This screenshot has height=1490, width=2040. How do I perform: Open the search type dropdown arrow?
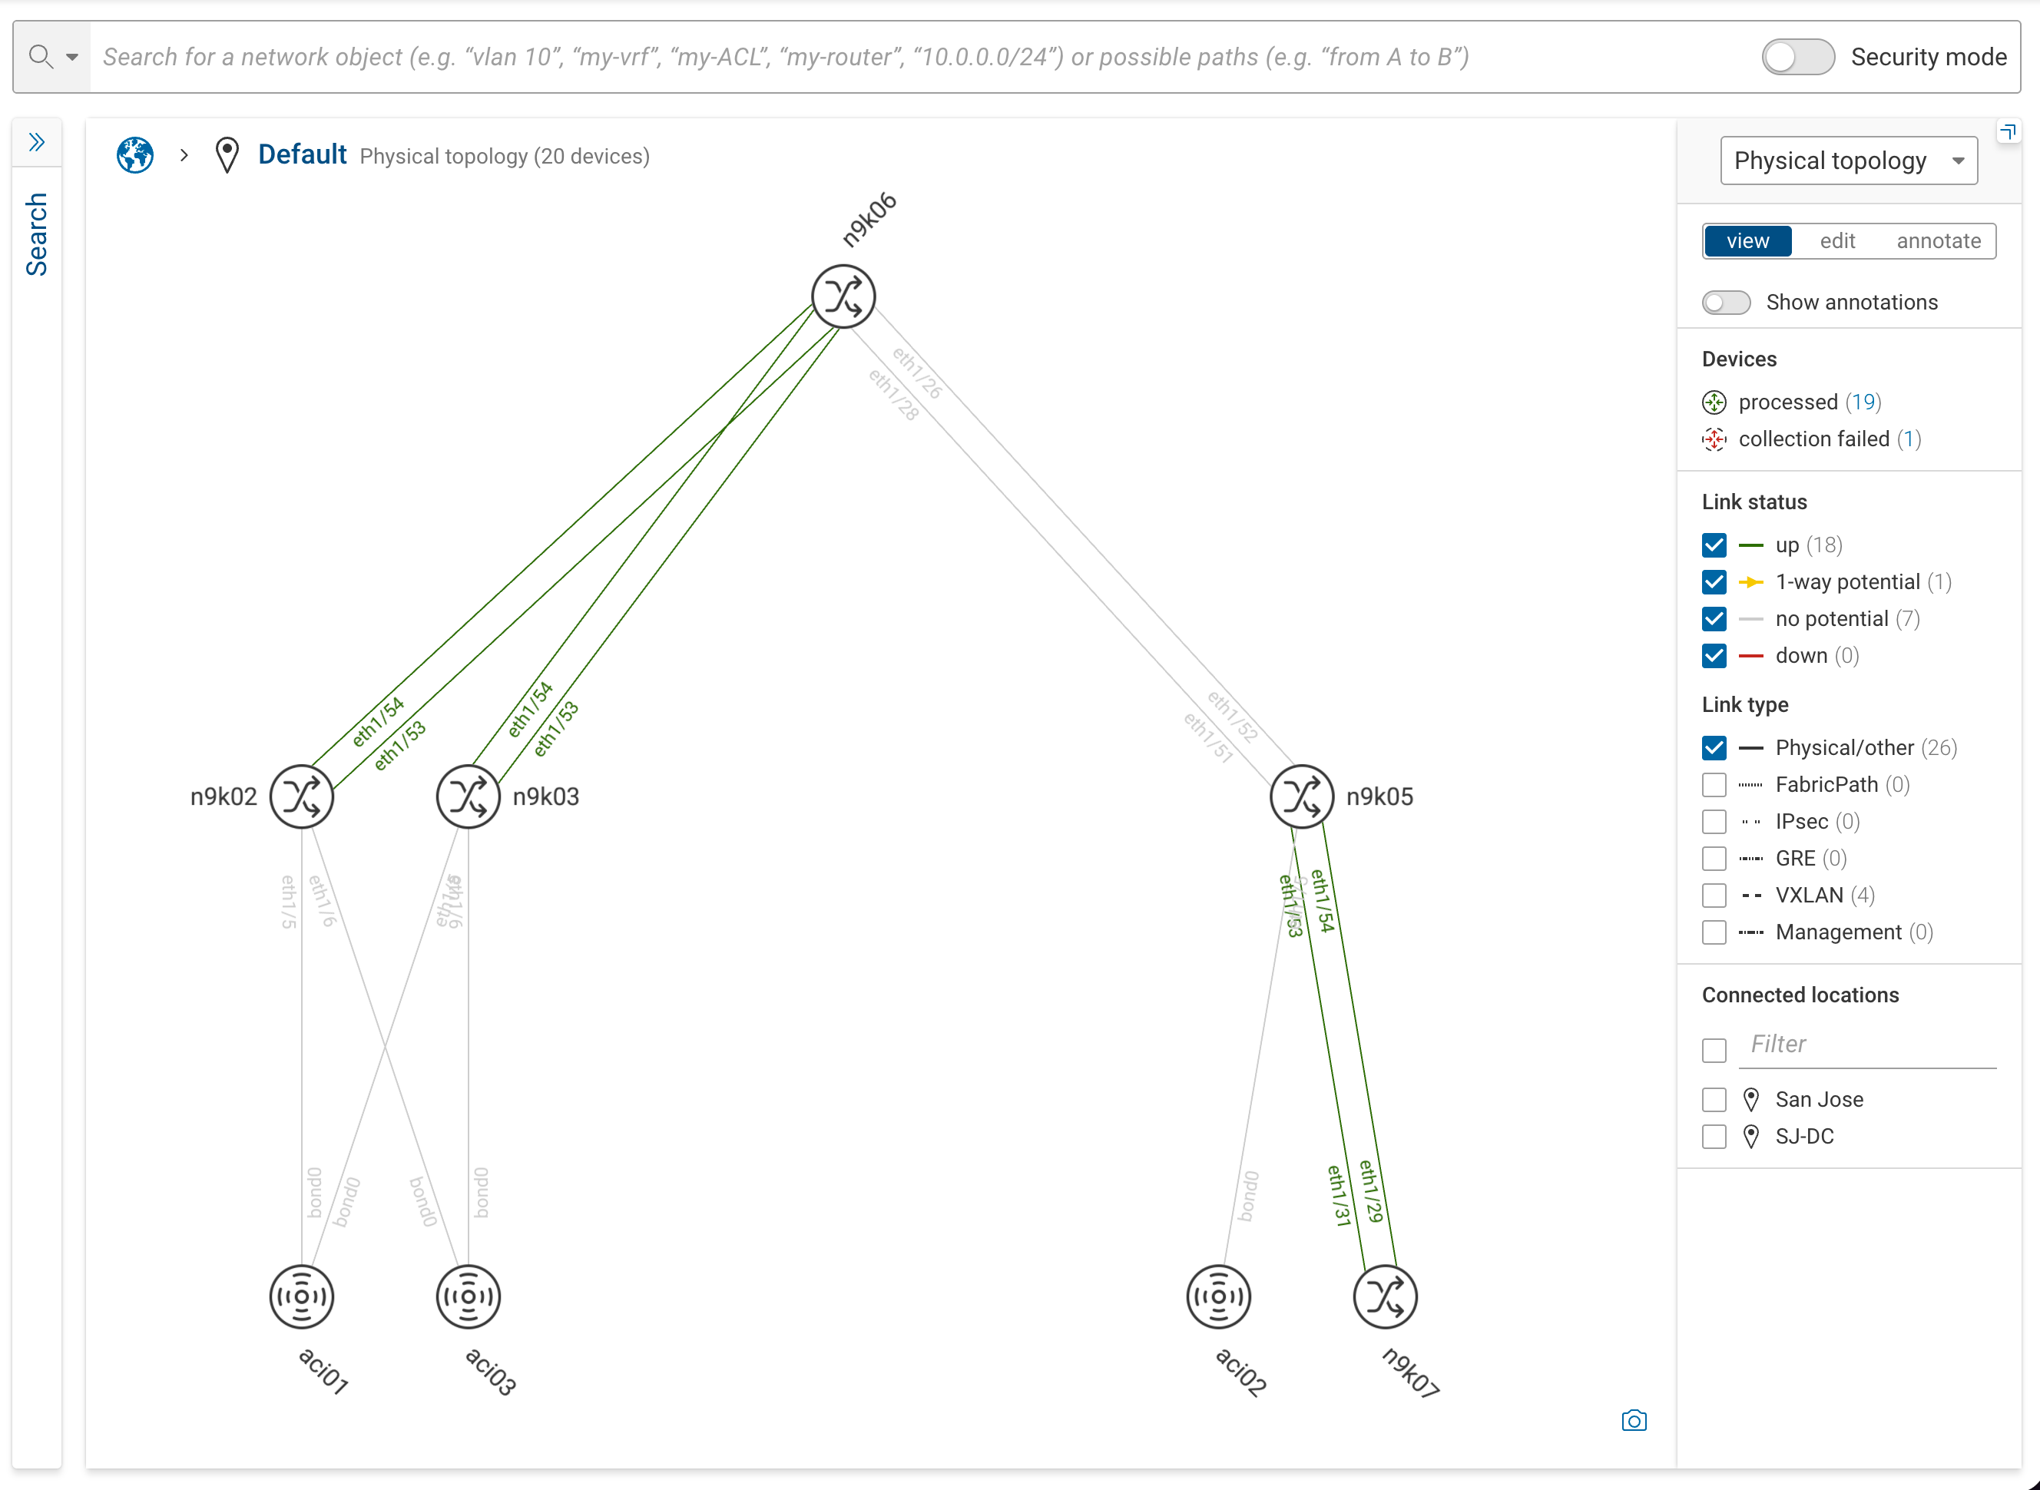(x=72, y=57)
